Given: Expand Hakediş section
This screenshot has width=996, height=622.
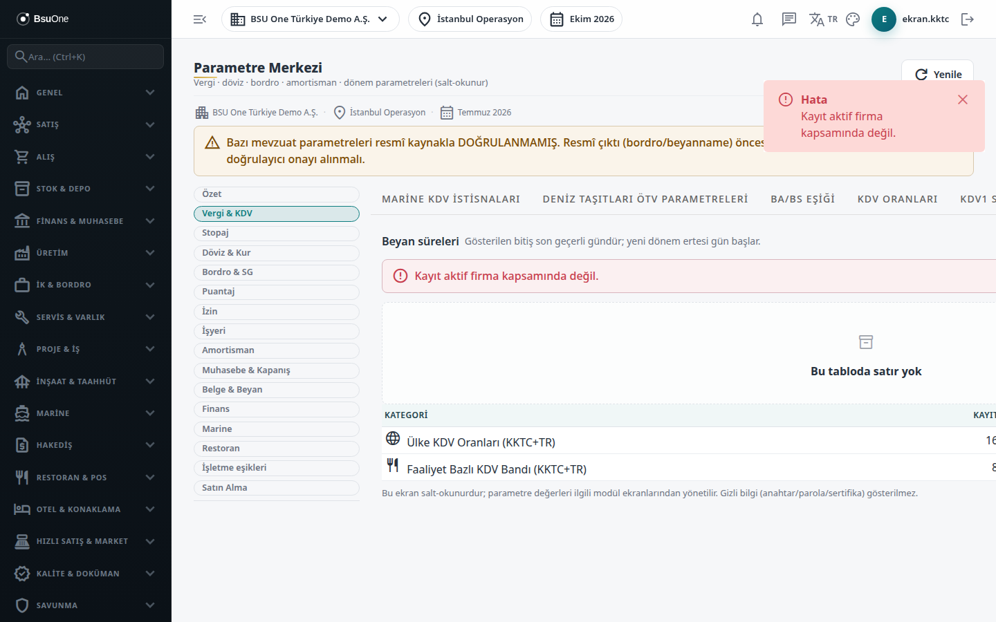Looking at the screenshot, I should 86,445.
